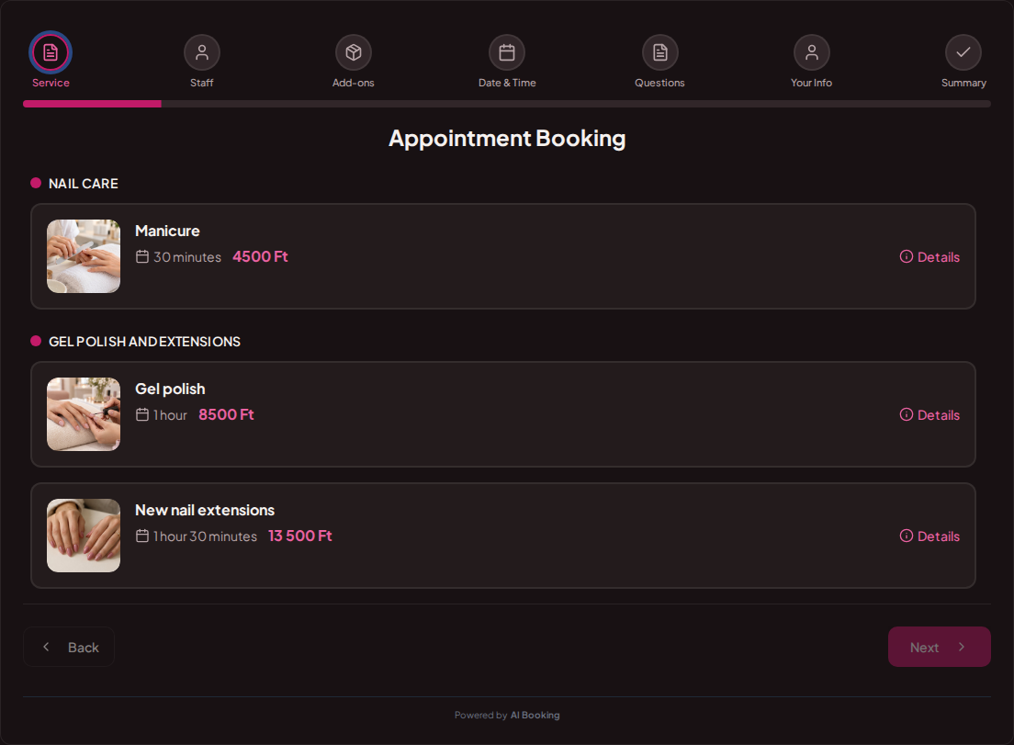Click calendar icon next to 1 hour 30 minutes
This screenshot has width=1014, height=745.
[142, 536]
